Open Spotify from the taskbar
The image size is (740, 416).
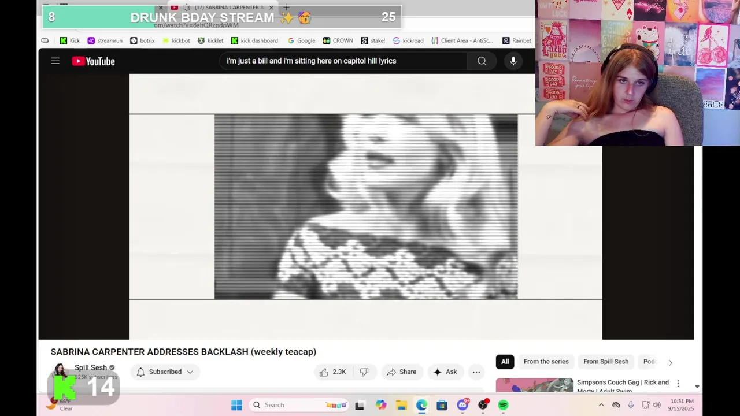tap(504, 405)
